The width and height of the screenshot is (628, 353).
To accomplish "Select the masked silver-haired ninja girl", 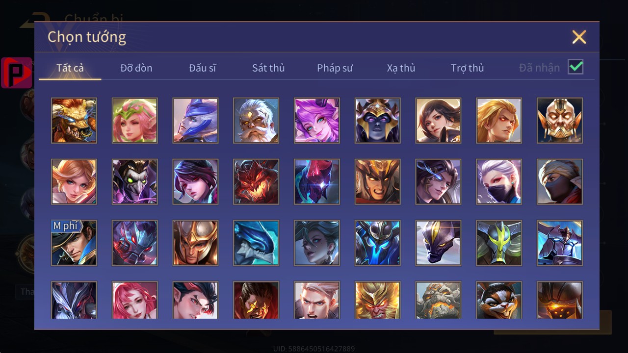I will (499, 182).
